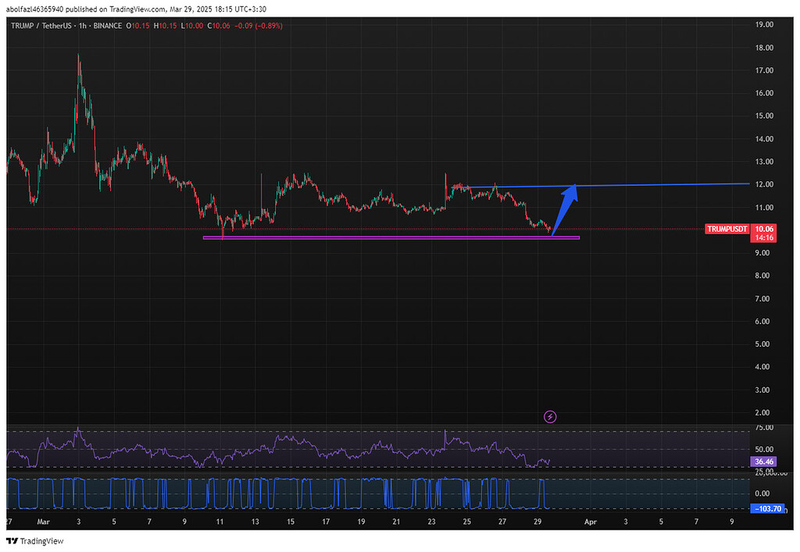Screen dimensions: 800x552
Task: Click the purple lightning bolt quick-trade icon
Action: [x=550, y=417]
